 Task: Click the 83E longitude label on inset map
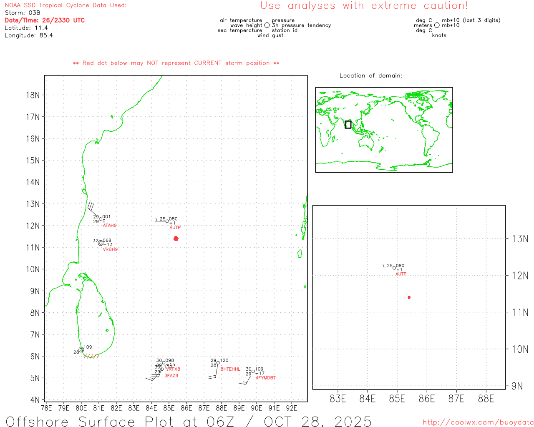point(338,399)
